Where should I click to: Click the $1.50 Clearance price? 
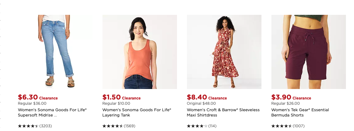(121, 98)
